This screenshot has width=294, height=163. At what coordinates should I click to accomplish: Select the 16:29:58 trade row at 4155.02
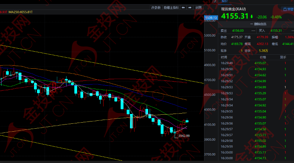[256, 141]
